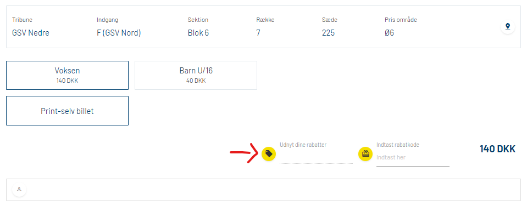
Task: Click the GSV Nedre tribune value
Action: [x=31, y=33]
